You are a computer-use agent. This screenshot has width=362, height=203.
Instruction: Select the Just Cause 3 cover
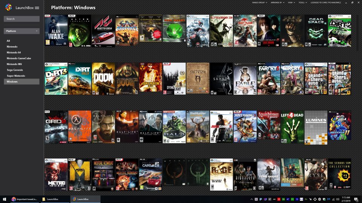click(x=245, y=127)
